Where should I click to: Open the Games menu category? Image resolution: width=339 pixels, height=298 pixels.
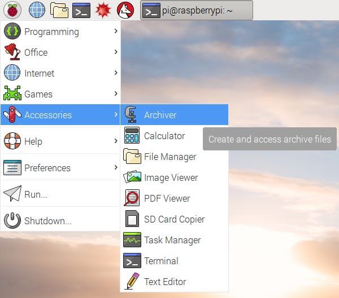(60, 94)
